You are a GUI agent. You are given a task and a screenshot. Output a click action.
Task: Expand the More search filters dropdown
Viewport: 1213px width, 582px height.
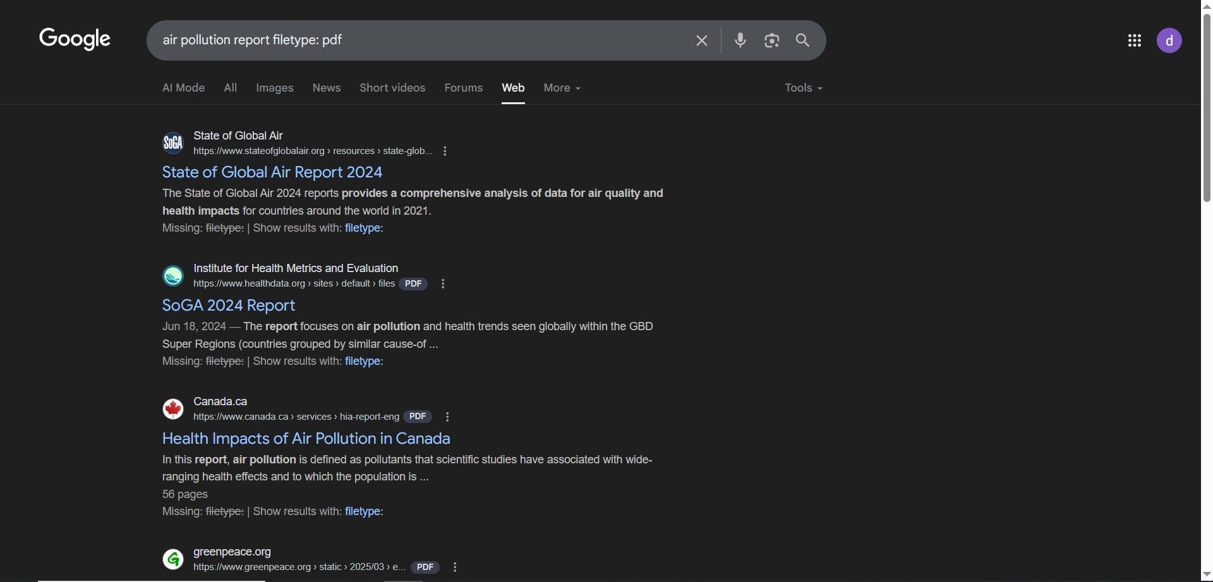point(562,88)
